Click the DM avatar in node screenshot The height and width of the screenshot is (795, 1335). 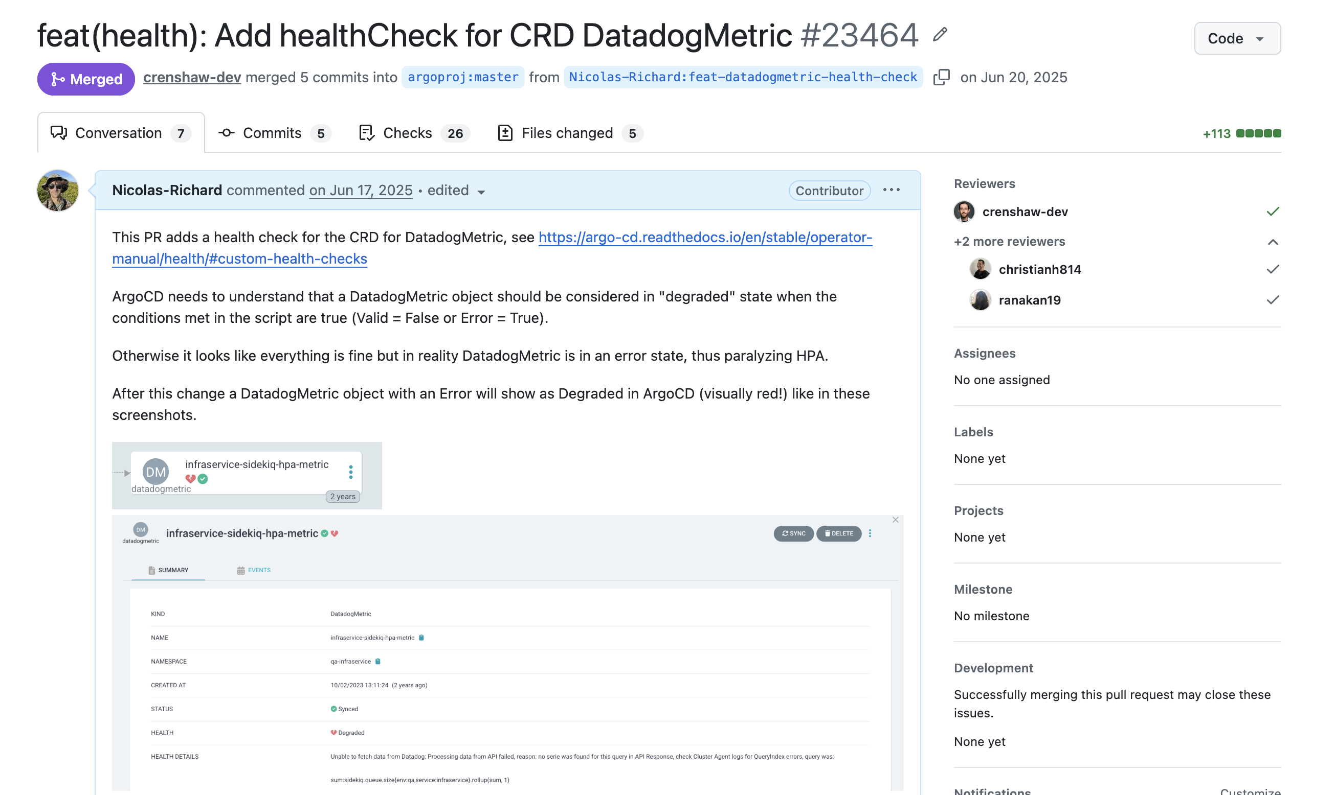click(155, 472)
